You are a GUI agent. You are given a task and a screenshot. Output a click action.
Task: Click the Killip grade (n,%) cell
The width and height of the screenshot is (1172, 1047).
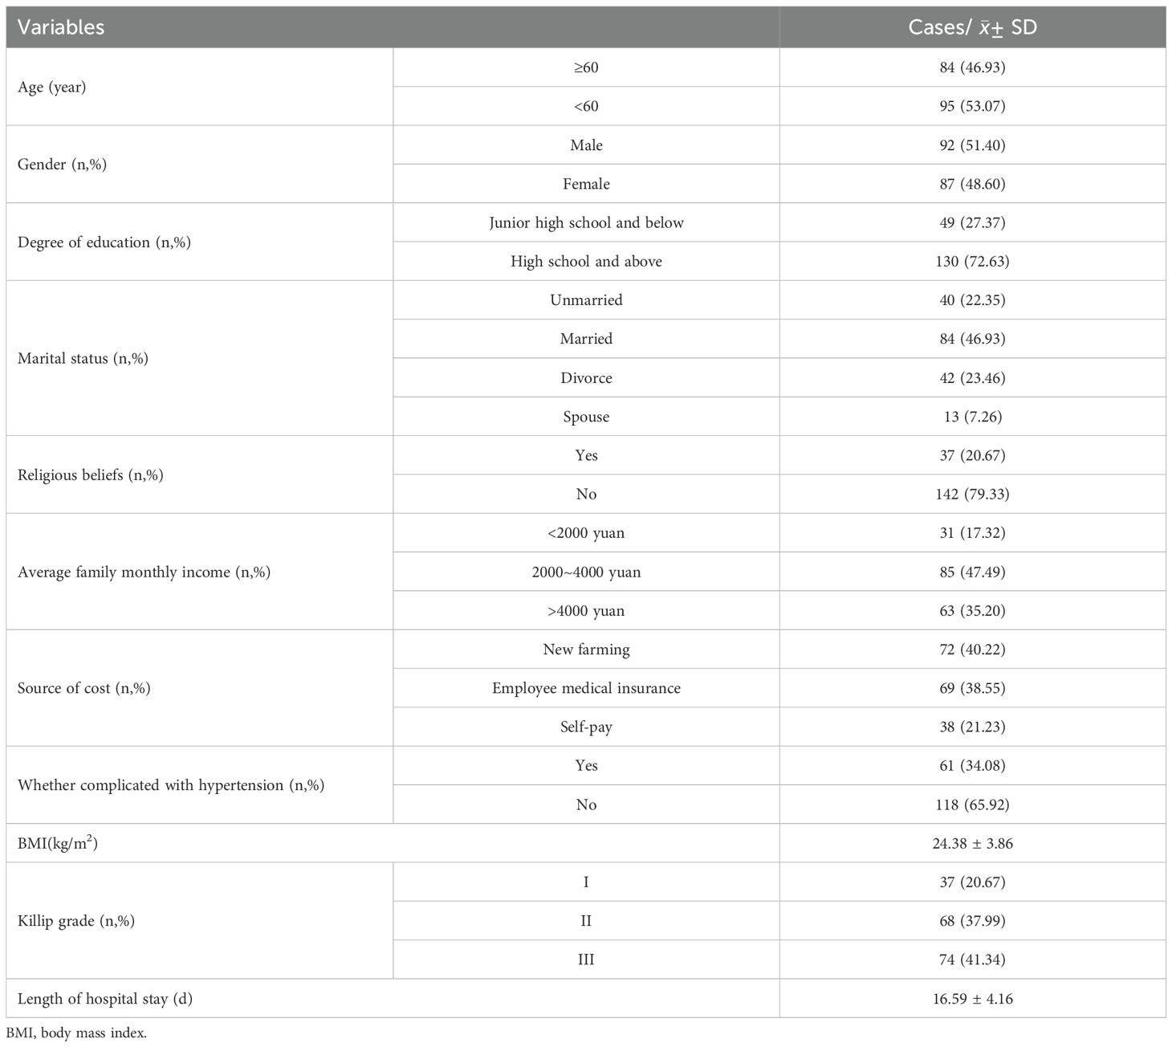[x=75, y=921]
